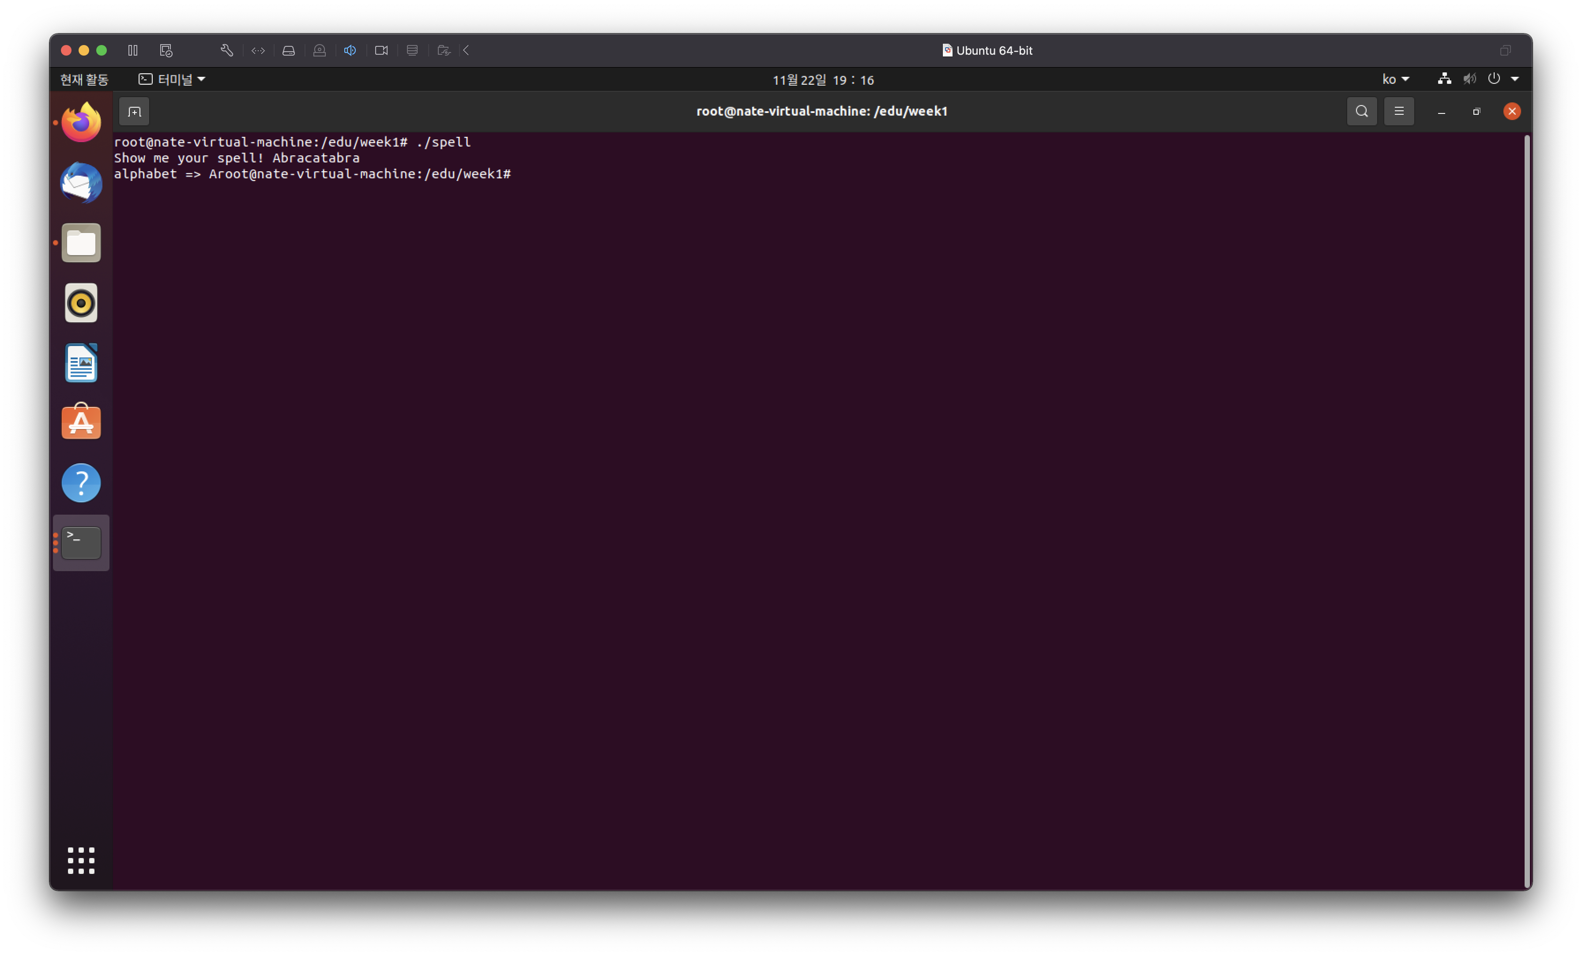Toggle the VM camera device icon
The image size is (1582, 956).
point(381,50)
